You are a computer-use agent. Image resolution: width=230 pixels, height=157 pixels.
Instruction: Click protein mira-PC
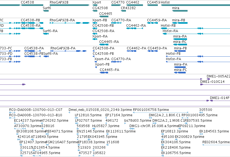coord(181,70)
